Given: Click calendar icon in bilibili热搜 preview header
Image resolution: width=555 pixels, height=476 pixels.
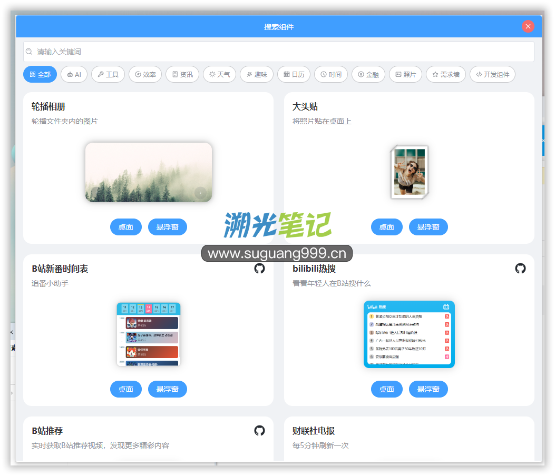Looking at the screenshot, I should (446, 306).
